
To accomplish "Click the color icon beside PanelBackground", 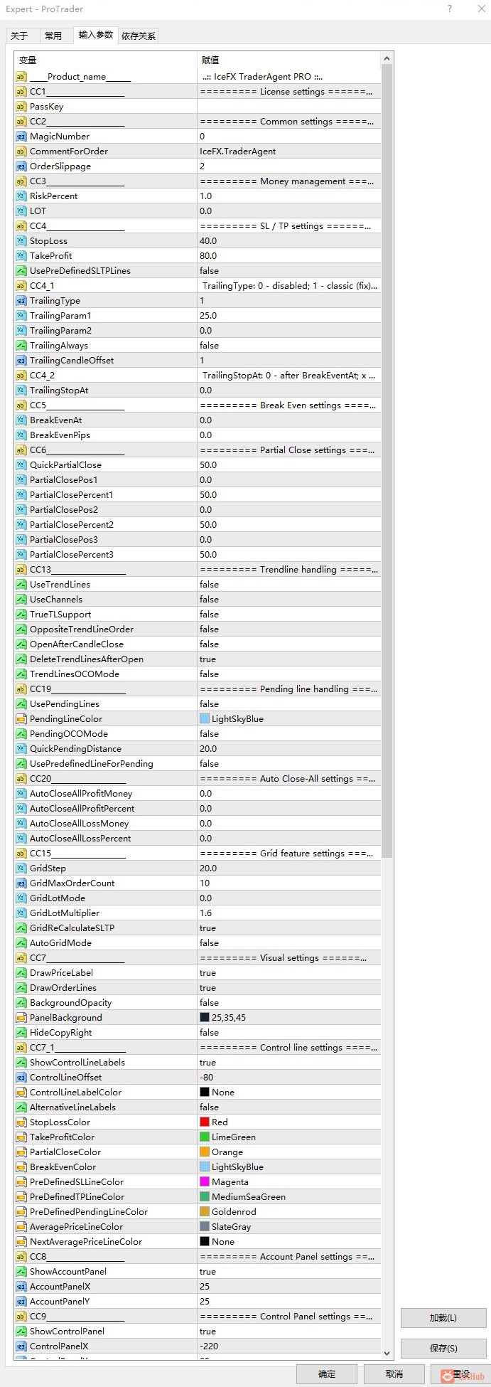I will tap(21, 1018).
